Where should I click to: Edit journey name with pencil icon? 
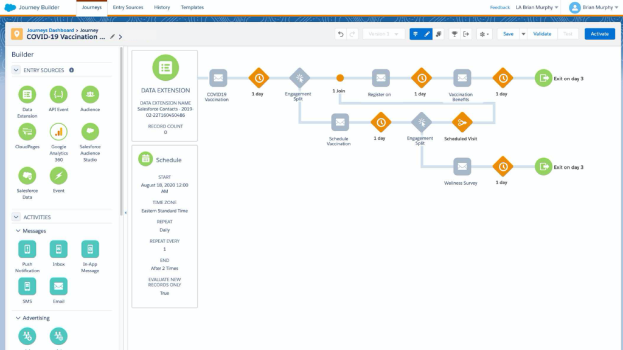(112, 37)
